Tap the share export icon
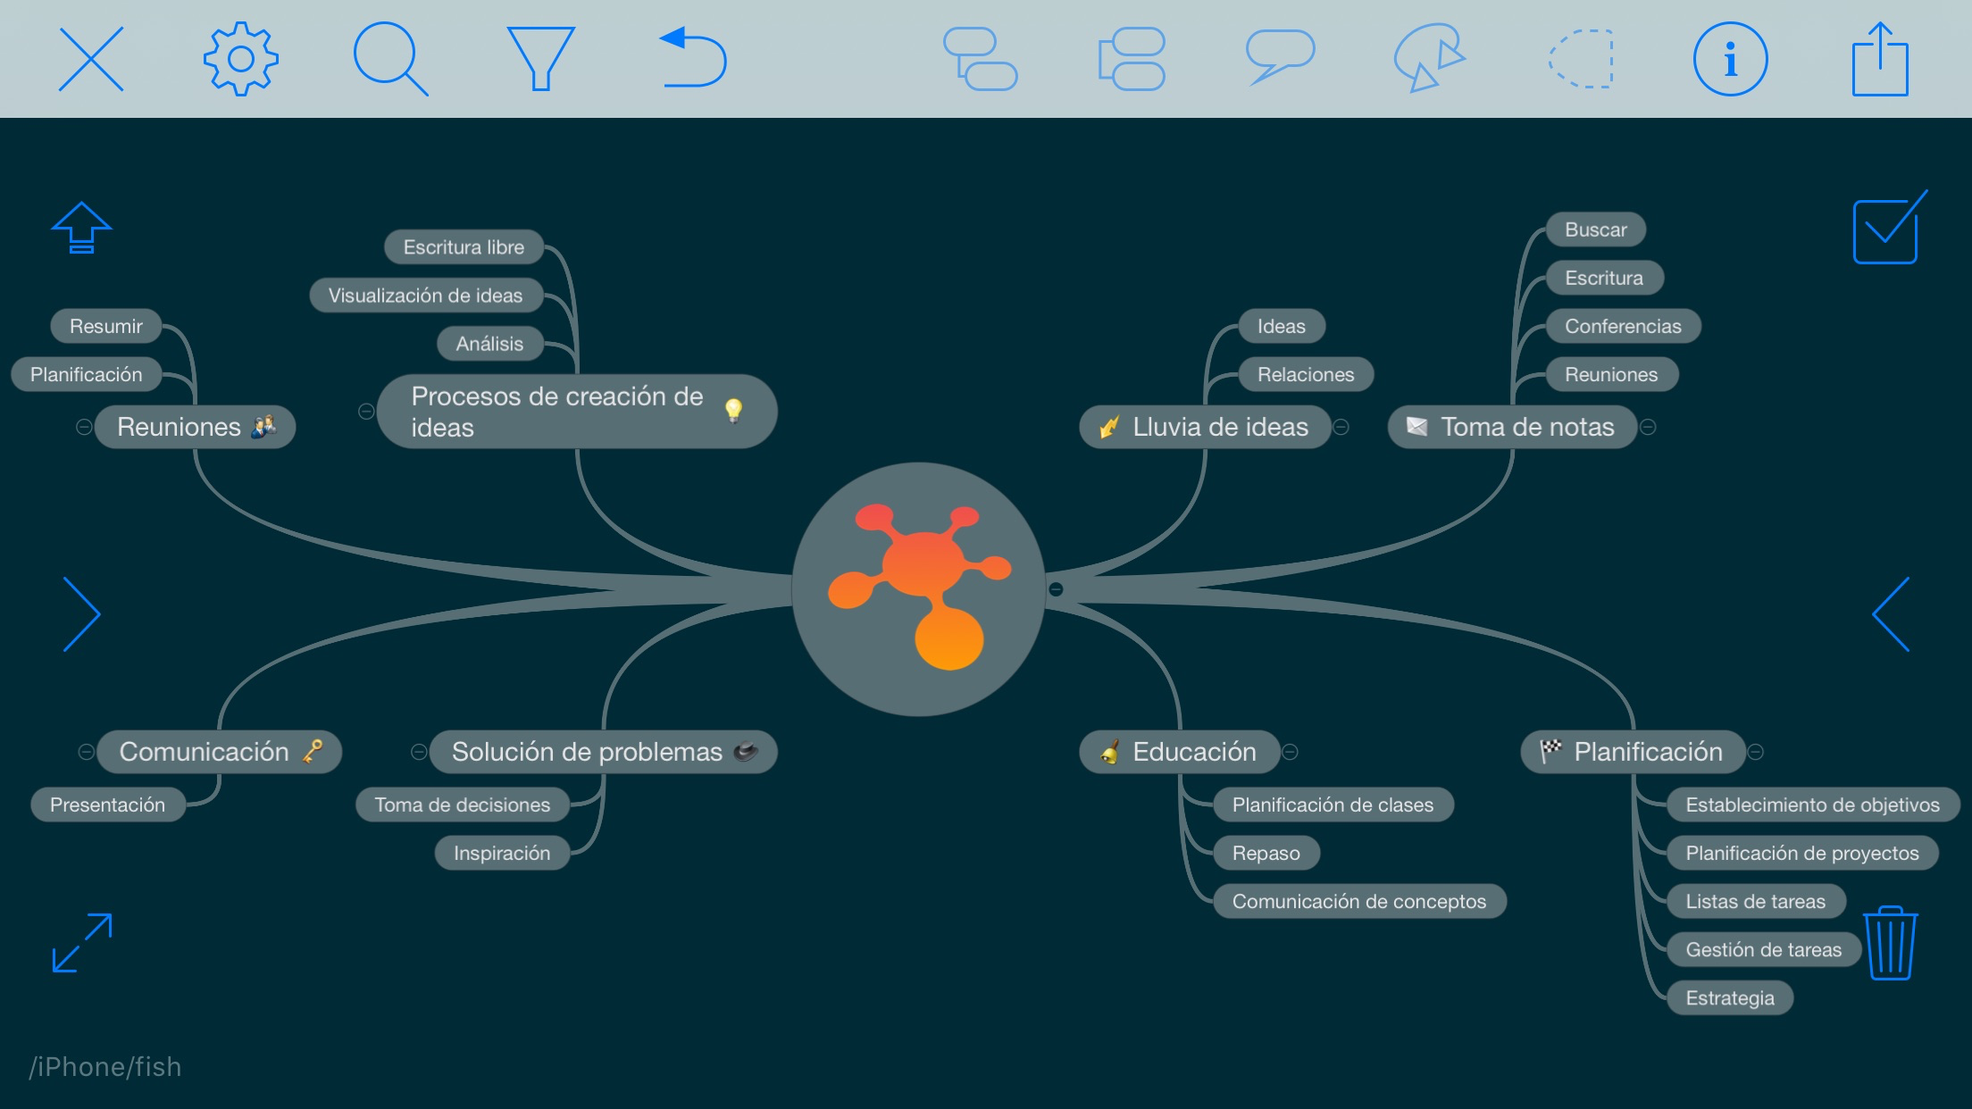Image resolution: width=1972 pixels, height=1109 pixels. [1880, 59]
